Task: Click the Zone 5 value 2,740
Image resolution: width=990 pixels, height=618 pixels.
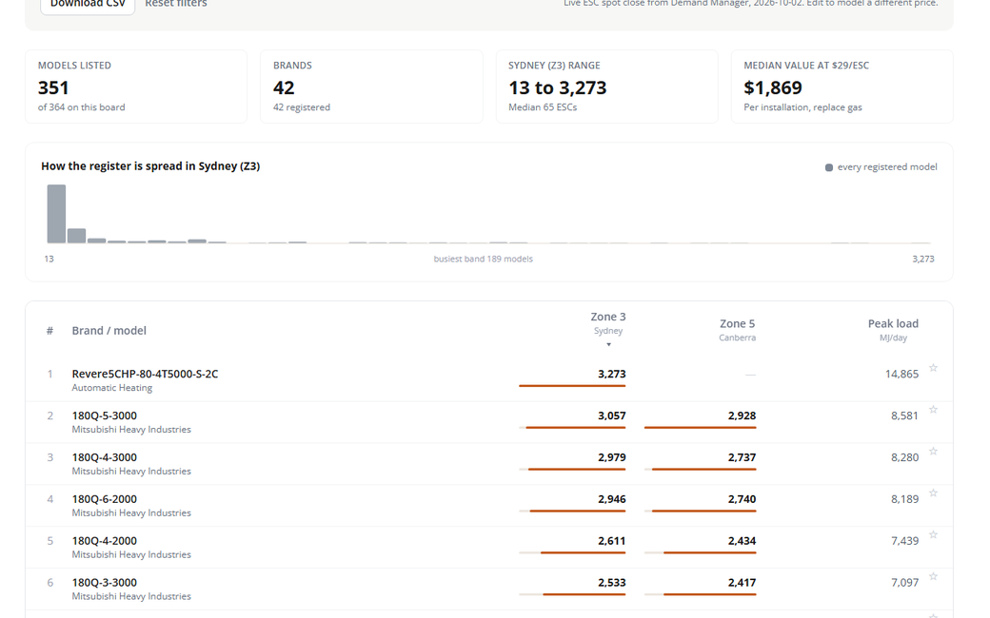Action: tap(742, 499)
